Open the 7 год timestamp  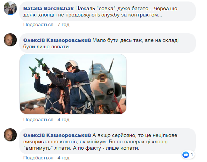tap(63, 25)
